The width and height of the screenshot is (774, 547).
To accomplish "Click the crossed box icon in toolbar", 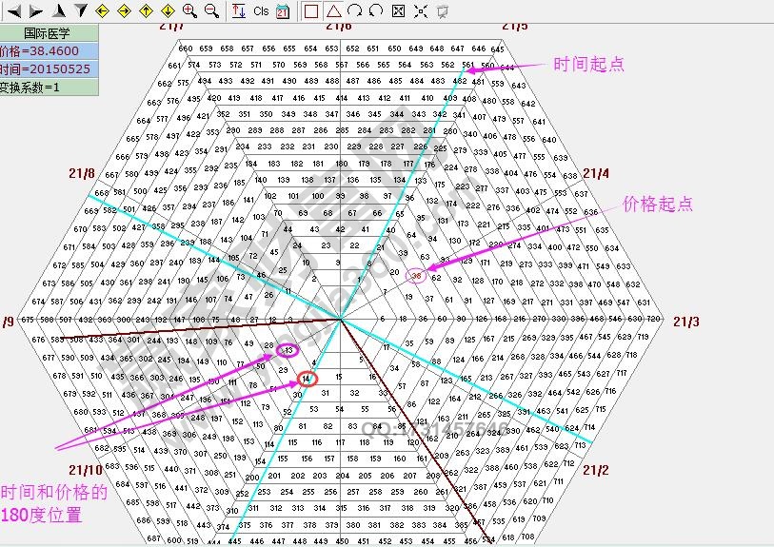I will coord(398,10).
